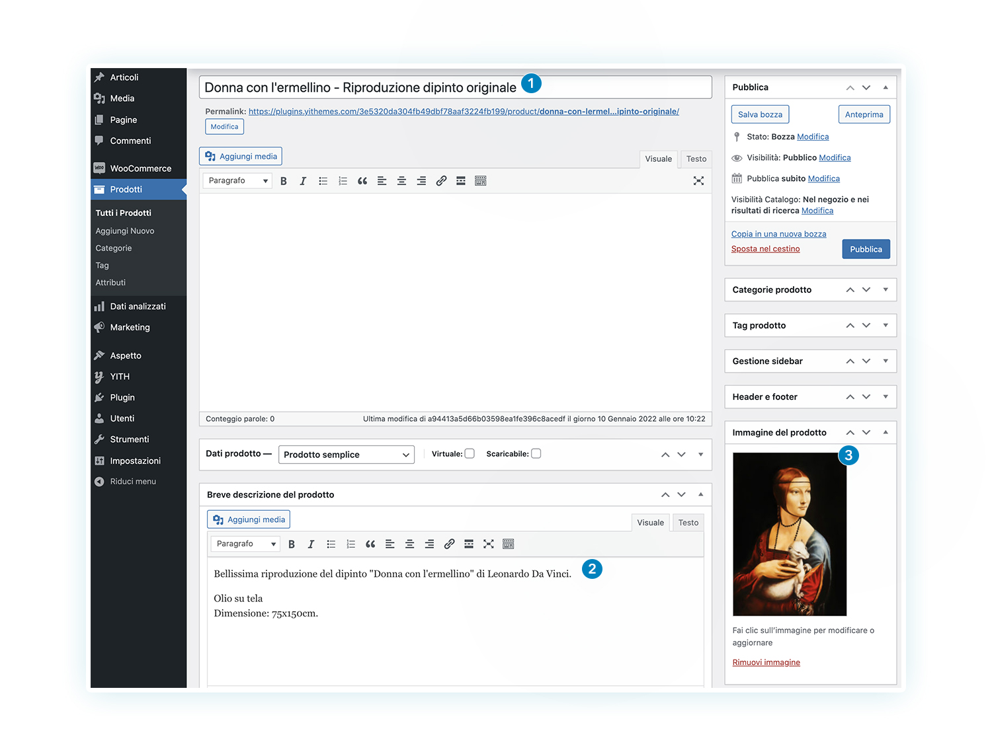Click Rimuovi immagine link
This screenshot has width=992, height=752.
click(x=766, y=663)
